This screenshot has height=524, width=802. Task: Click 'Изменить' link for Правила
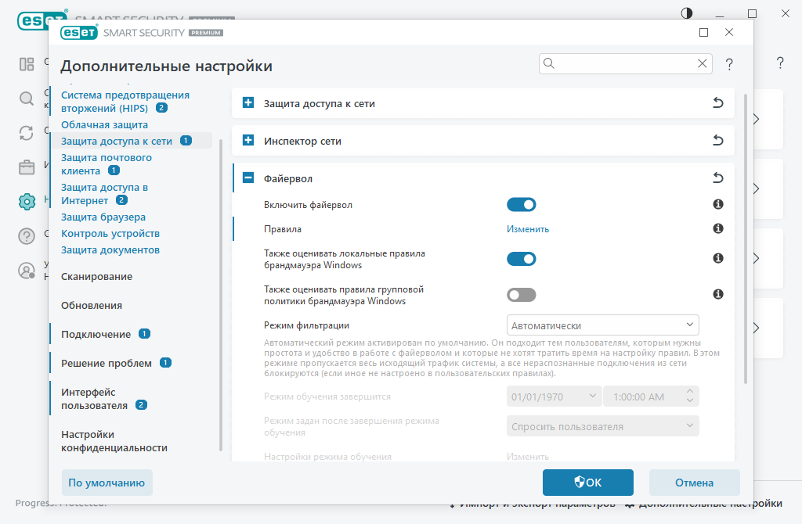pyautogui.click(x=528, y=229)
